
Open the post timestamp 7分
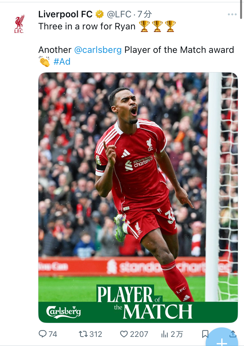pyautogui.click(x=144, y=14)
